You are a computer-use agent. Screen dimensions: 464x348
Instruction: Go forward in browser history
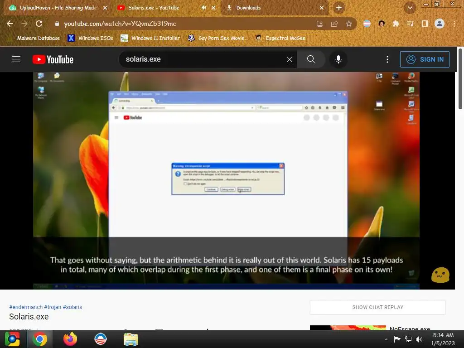(24, 24)
